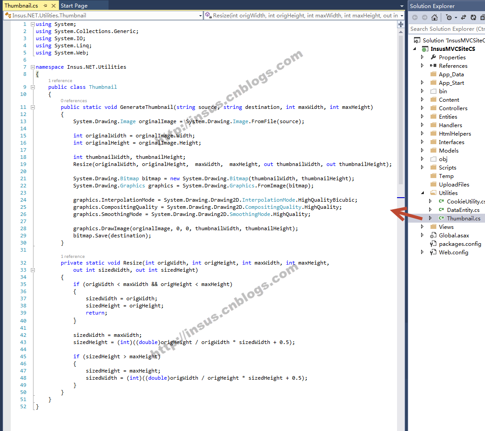485x431 pixels.
Task: Open the Resize member navigation dropdown
Action: click(x=402, y=16)
